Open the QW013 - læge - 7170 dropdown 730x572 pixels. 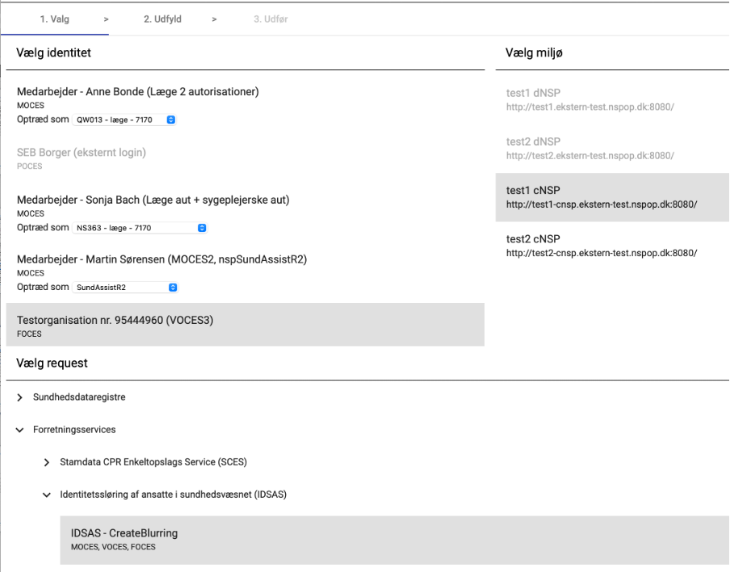(x=124, y=120)
